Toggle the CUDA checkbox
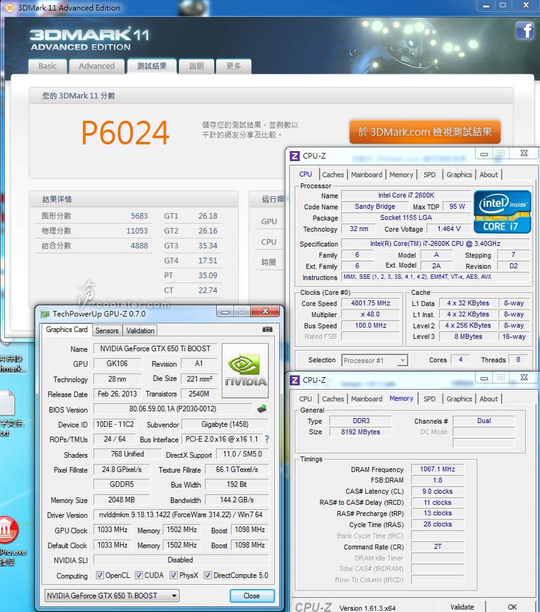This screenshot has height=612, width=540. [139, 575]
